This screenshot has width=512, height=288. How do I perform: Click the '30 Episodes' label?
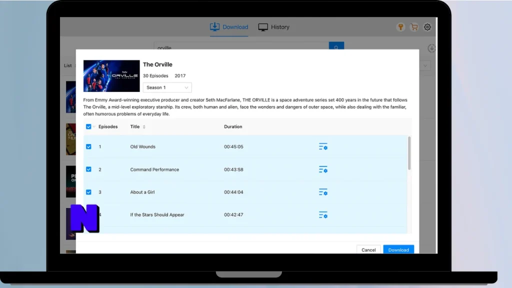(155, 76)
